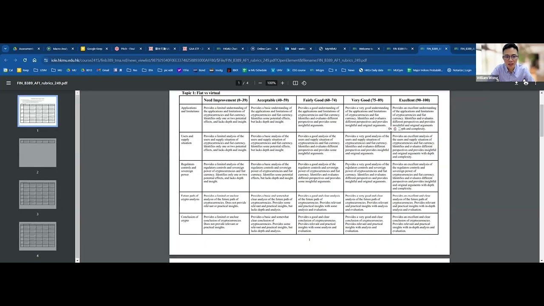544x306 pixels.
Task: Open the YFin bookmark
Action: 183,70
